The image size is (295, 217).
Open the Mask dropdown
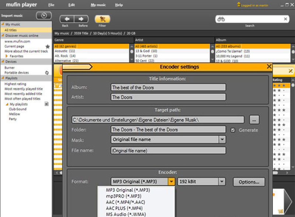coord(222,139)
